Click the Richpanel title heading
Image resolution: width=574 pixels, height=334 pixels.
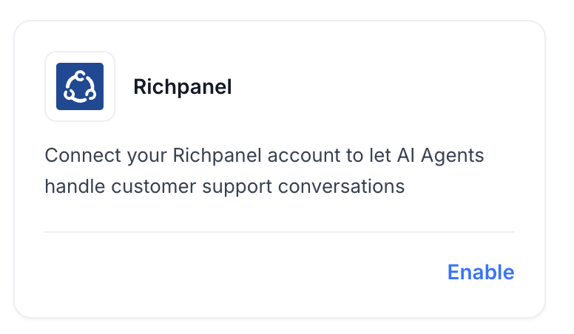tap(182, 86)
